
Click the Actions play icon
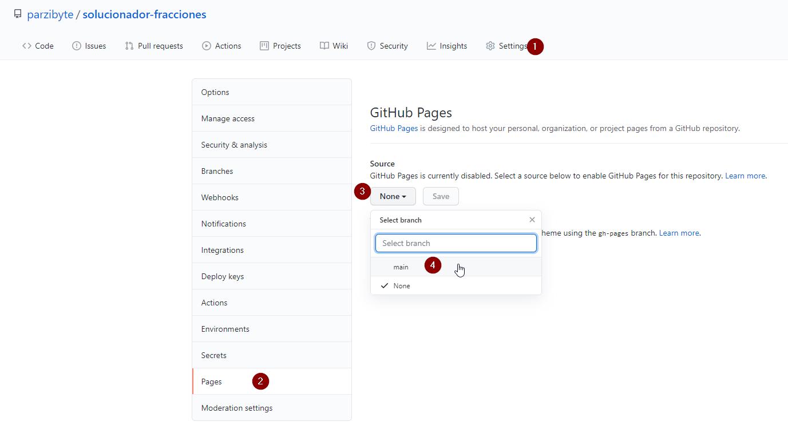[x=207, y=46]
